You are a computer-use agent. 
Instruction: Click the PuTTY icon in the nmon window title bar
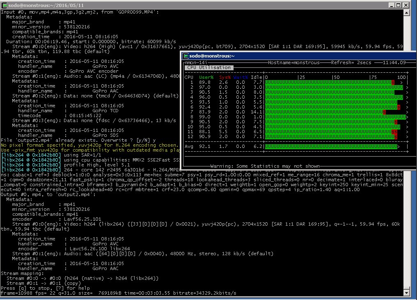click(186, 56)
